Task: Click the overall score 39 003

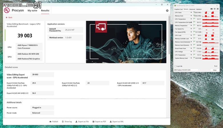Action: (25, 35)
